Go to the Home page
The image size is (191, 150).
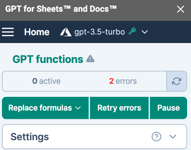click(x=37, y=32)
